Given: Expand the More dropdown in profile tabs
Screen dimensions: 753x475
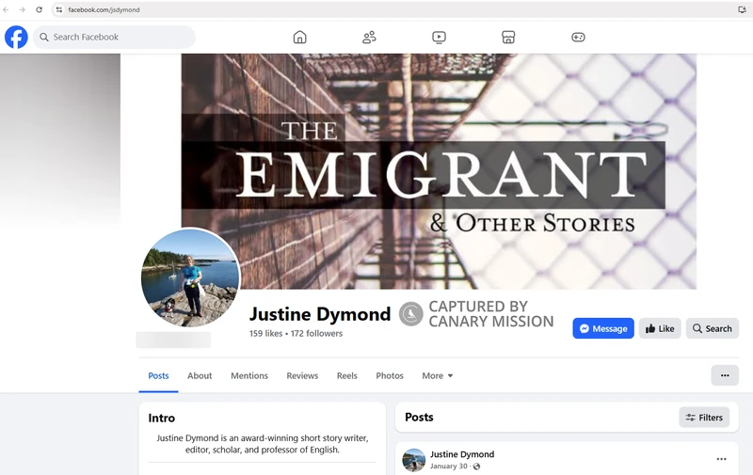Looking at the screenshot, I should (438, 375).
